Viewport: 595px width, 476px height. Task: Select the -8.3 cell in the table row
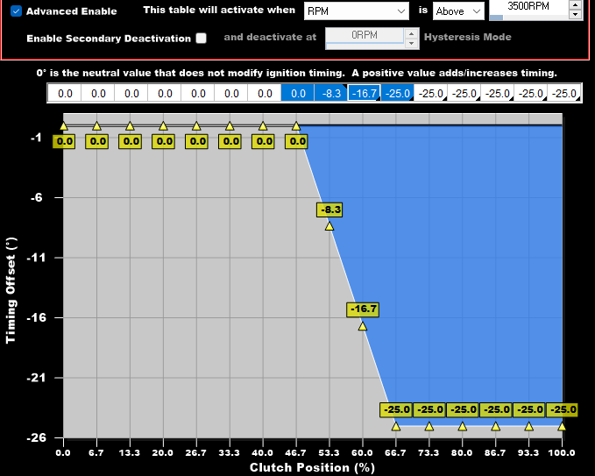coord(330,93)
